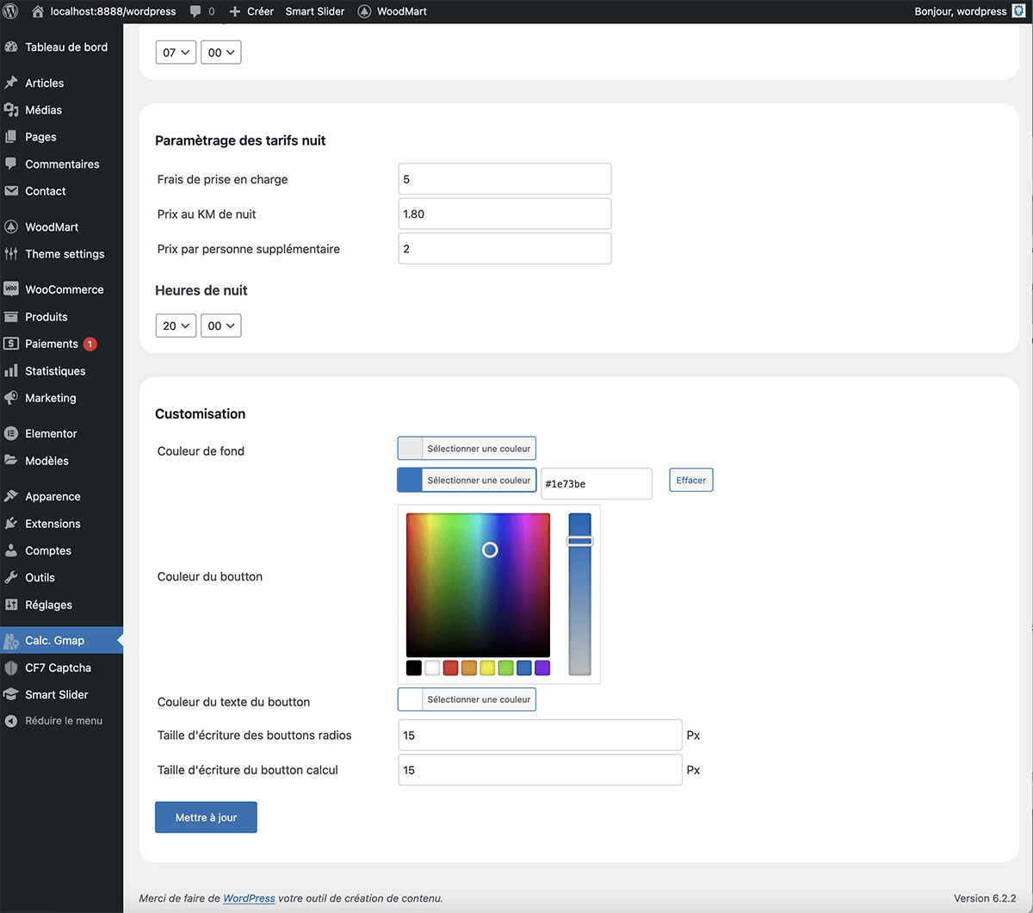Click the Commentaires bubble icon in sidebar
The width and height of the screenshot is (1033, 913).
[11, 164]
